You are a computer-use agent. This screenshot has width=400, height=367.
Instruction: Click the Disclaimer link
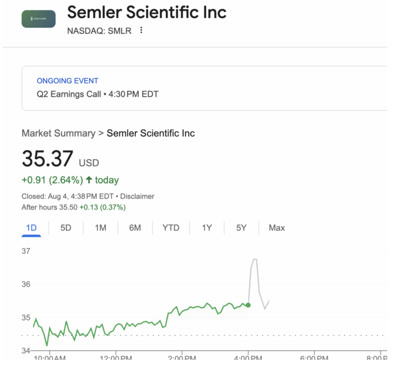click(137, 196)
